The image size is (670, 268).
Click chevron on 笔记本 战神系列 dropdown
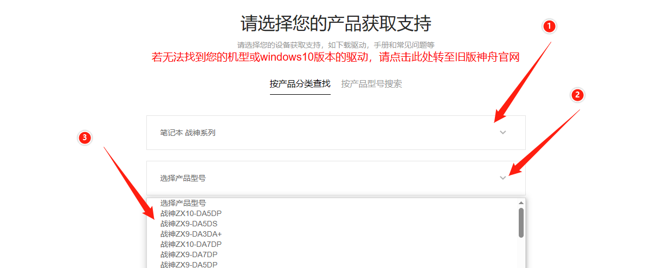pos(503,133)
